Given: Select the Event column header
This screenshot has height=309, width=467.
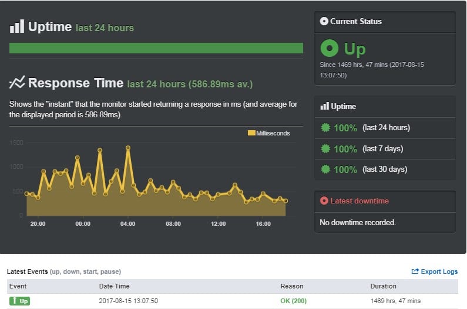Looking at the screenshot, I should point(18,286).
